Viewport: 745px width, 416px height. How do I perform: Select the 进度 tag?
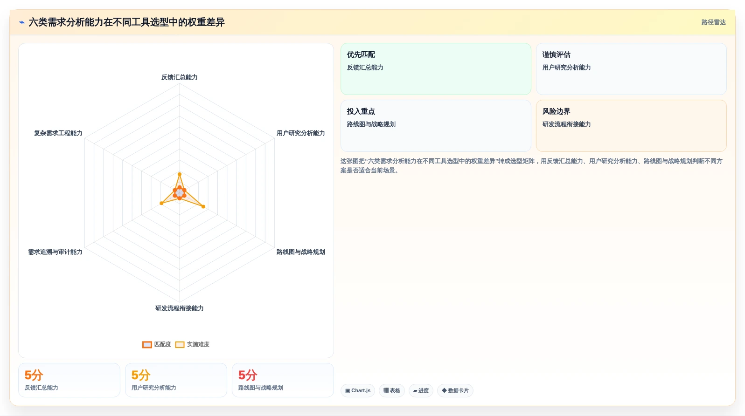421,391
